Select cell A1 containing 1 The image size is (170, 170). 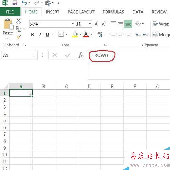tap(21, 93)
